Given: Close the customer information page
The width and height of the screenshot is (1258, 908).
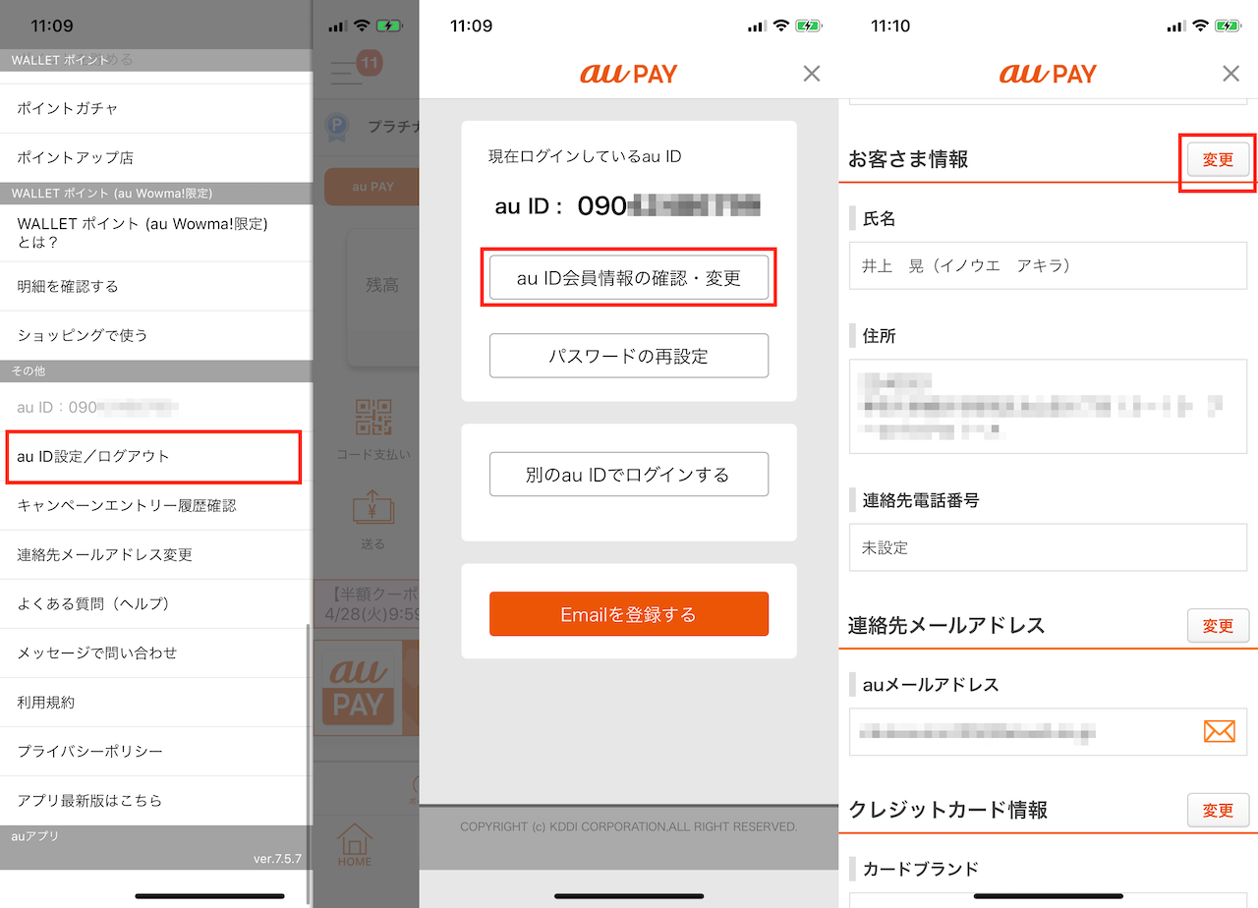Looking at the screenshot, I should click(1230, 74).
